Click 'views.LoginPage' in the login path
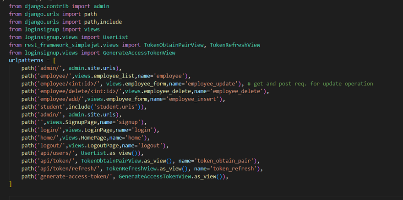Image resolution: width=403 pixels, height=200 pixels. pyautogui.click(x=89, y=130)
